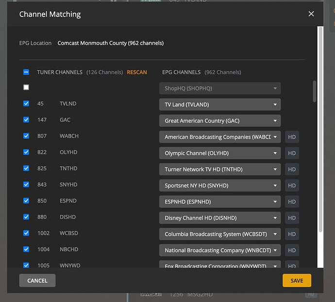Open the ESPNHD (ESPNHD) EPG dropdown

[220, 202]
